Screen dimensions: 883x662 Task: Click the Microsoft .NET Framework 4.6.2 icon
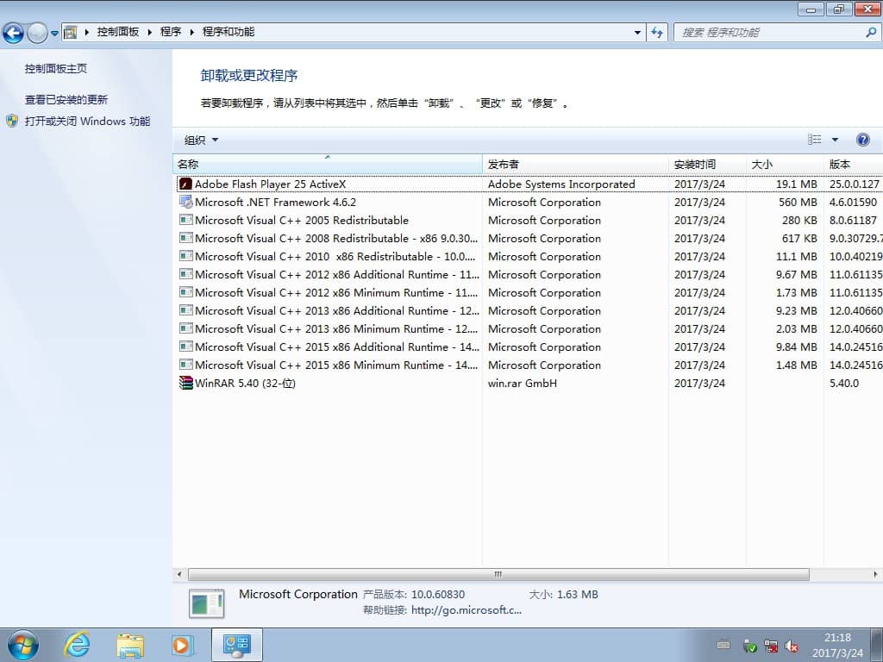coord(186,202)
